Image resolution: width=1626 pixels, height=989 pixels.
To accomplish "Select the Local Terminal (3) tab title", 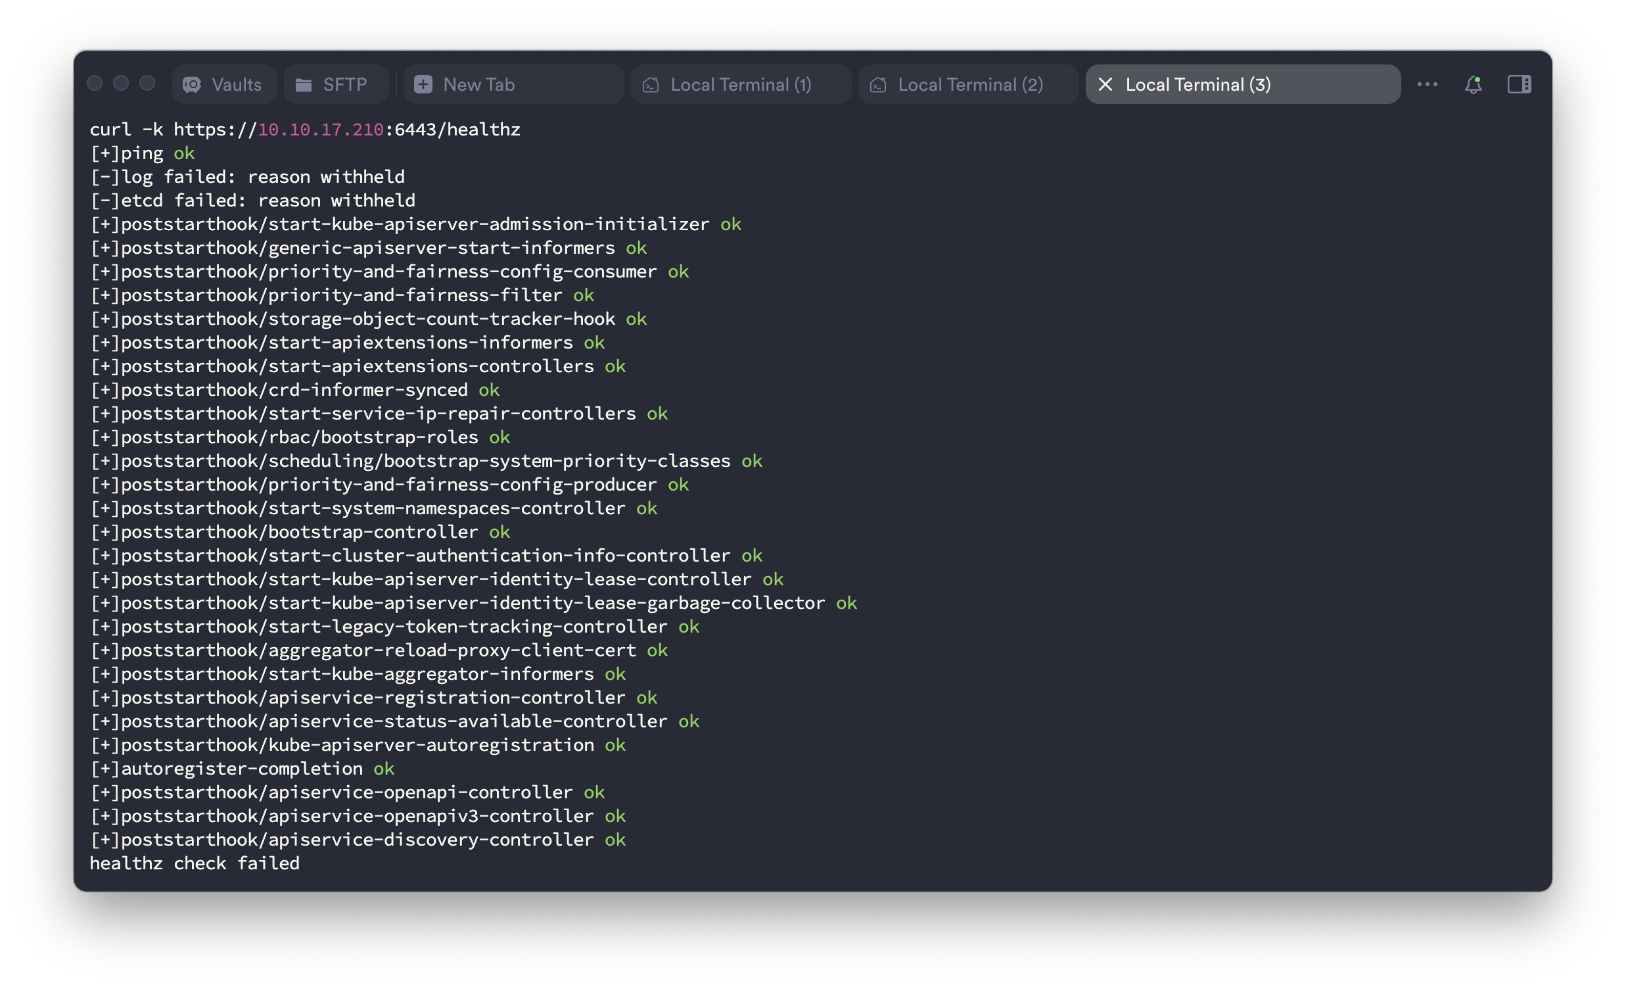I will [1197, 85].
